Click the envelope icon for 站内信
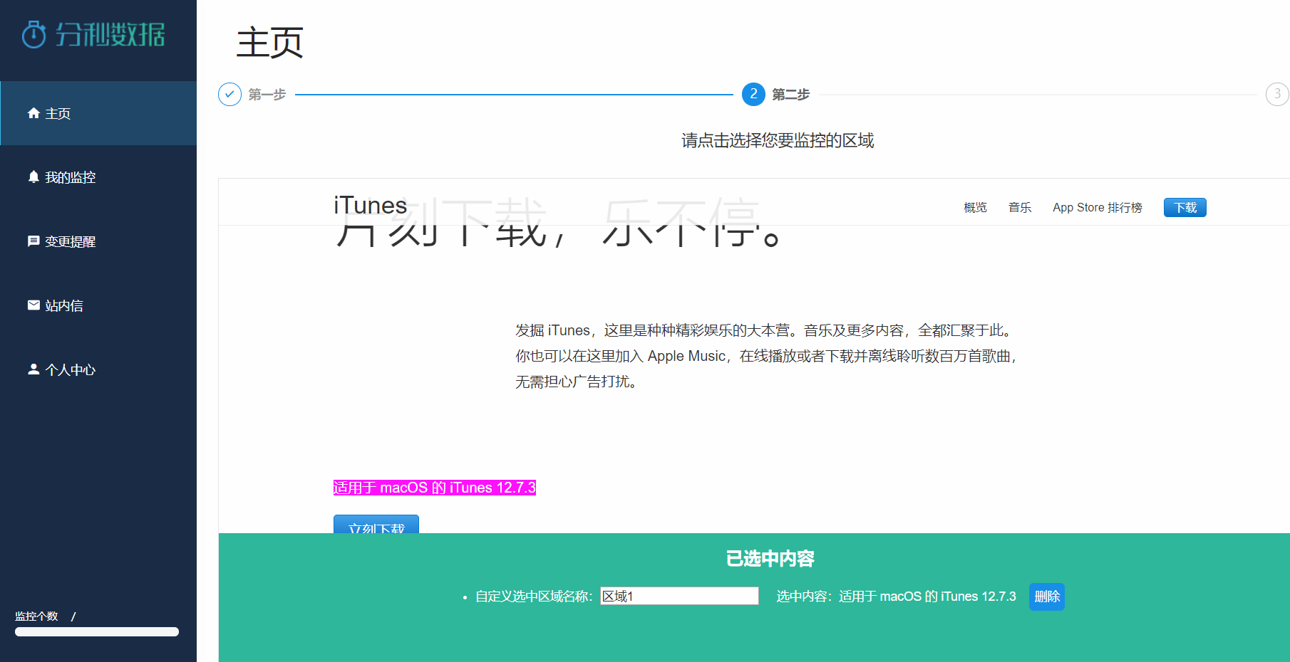1290x662 pixels. tap(33, 305)
